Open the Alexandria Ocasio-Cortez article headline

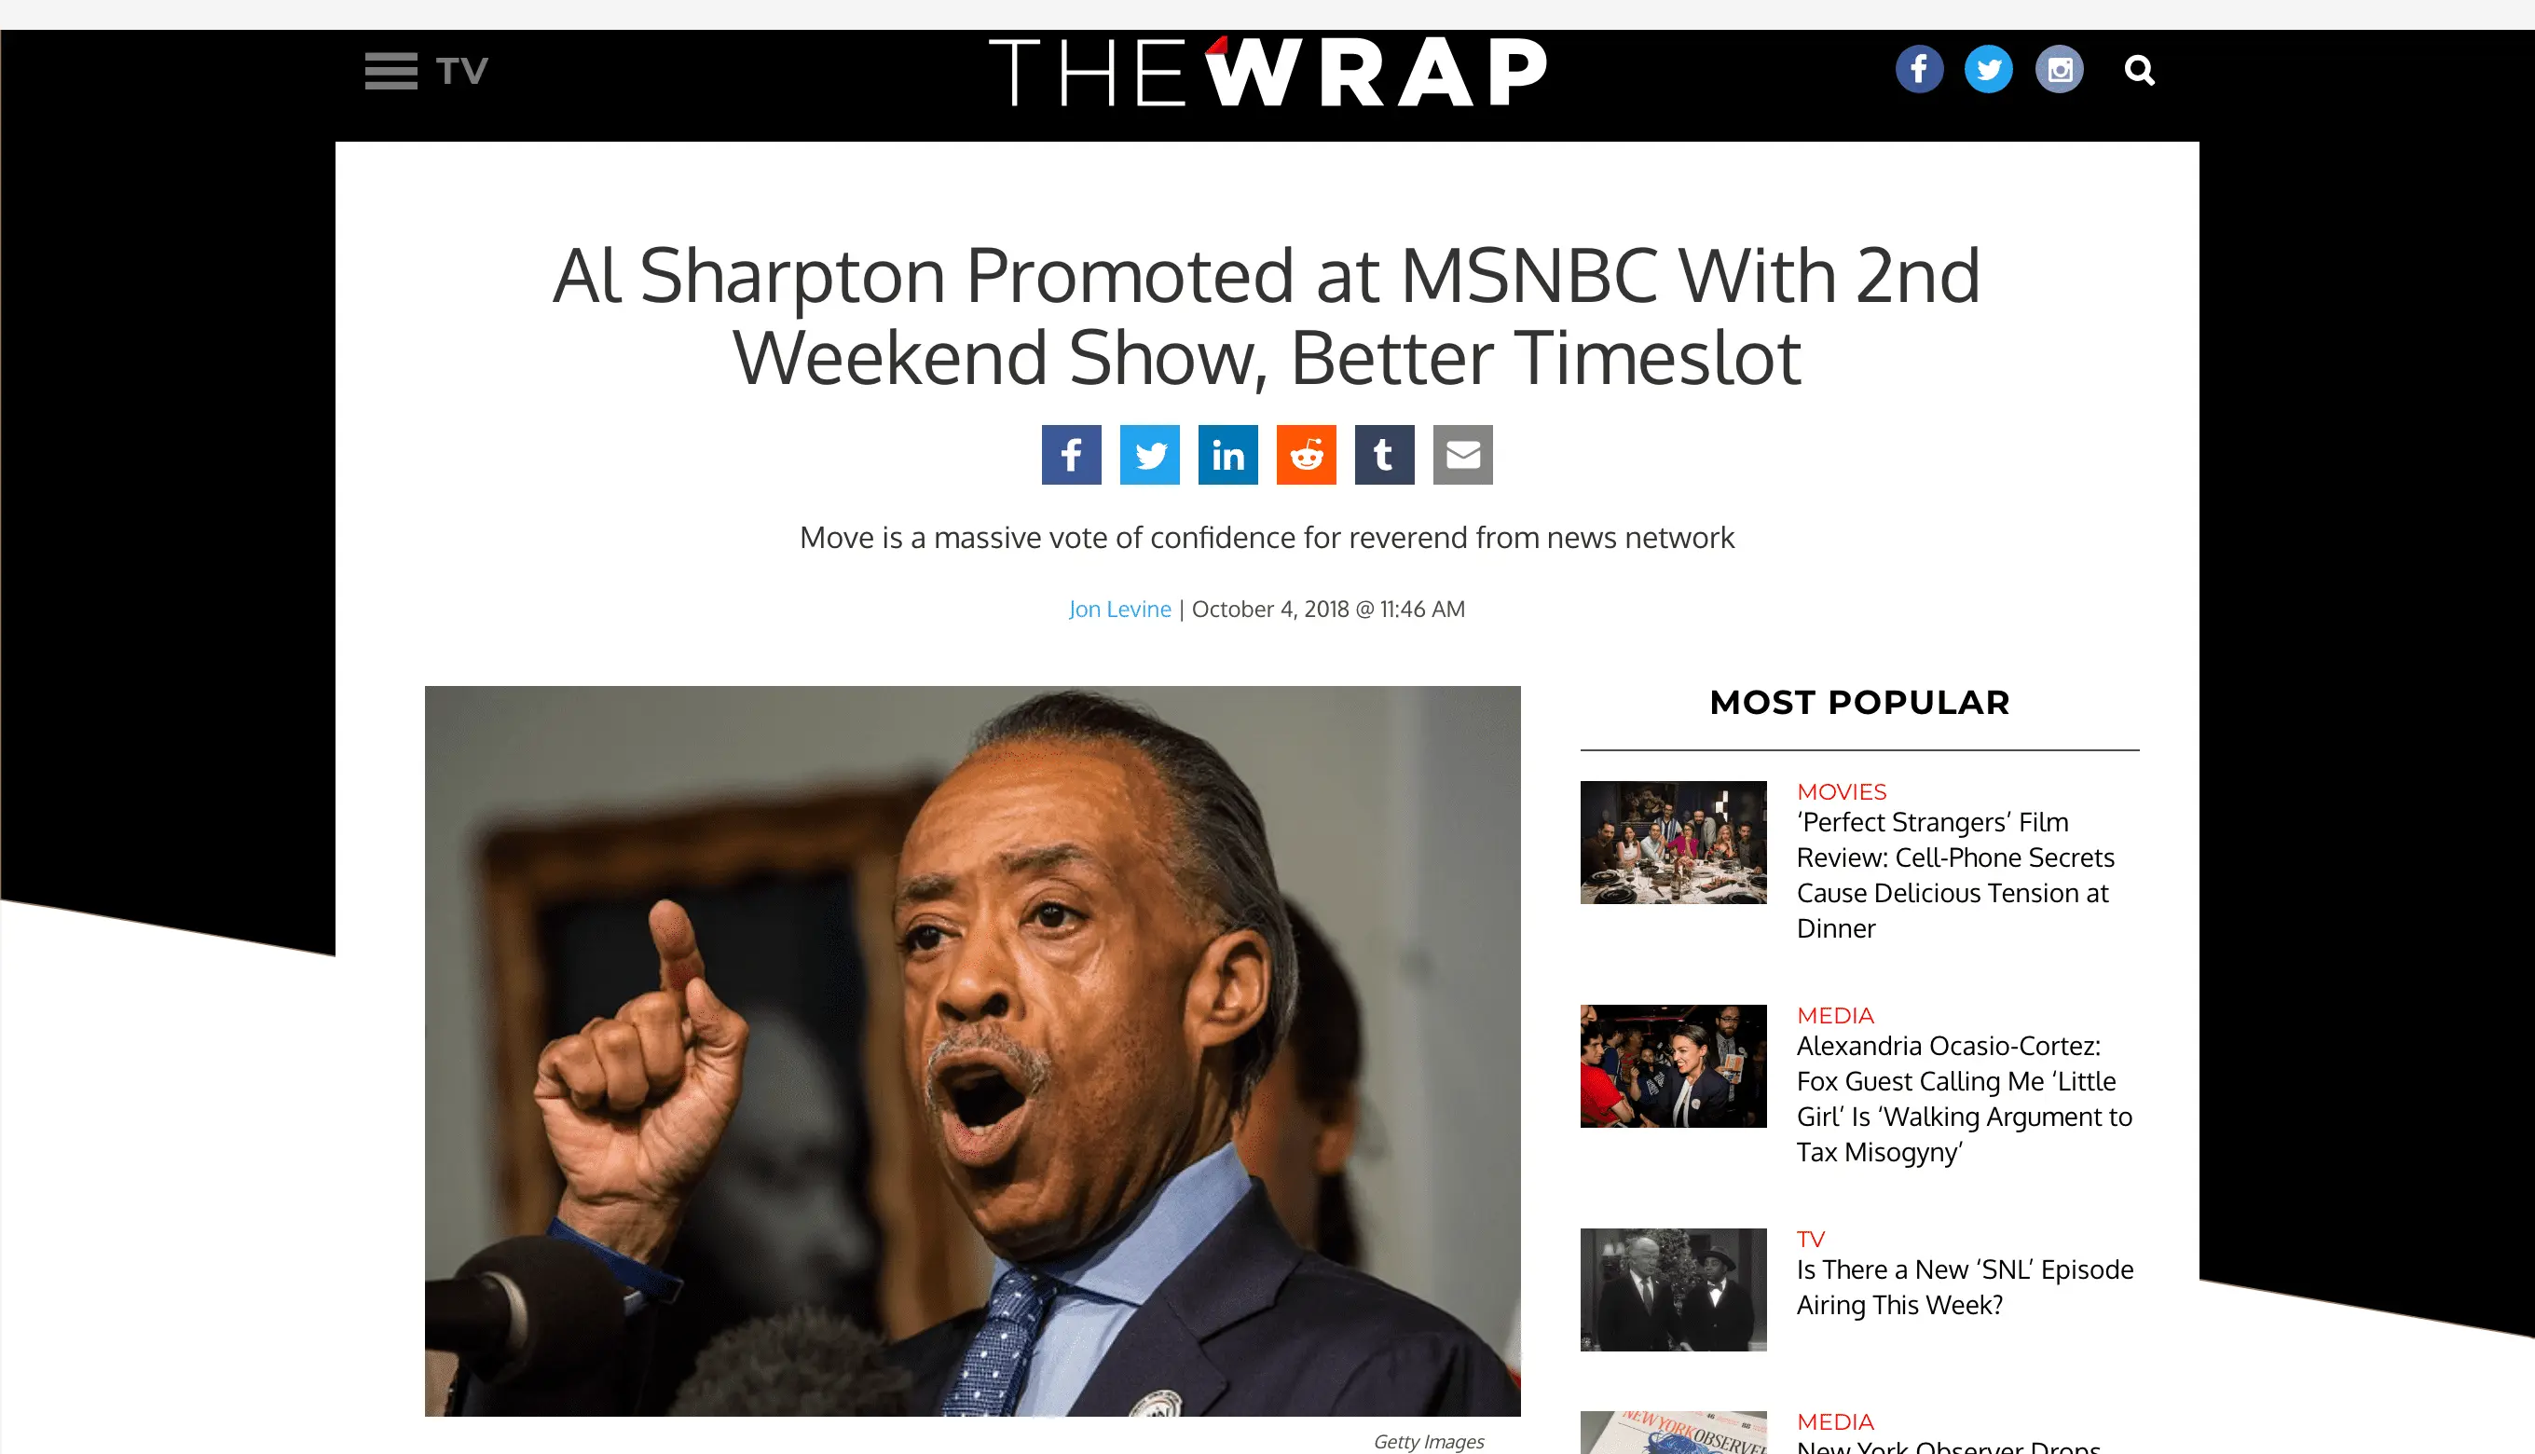pos(1964,1099)
